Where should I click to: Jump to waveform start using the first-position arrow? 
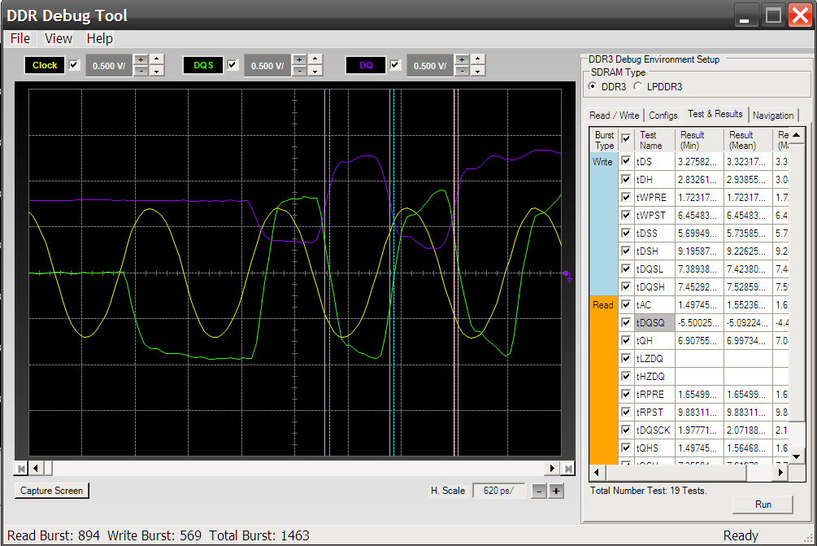point(21,468)
